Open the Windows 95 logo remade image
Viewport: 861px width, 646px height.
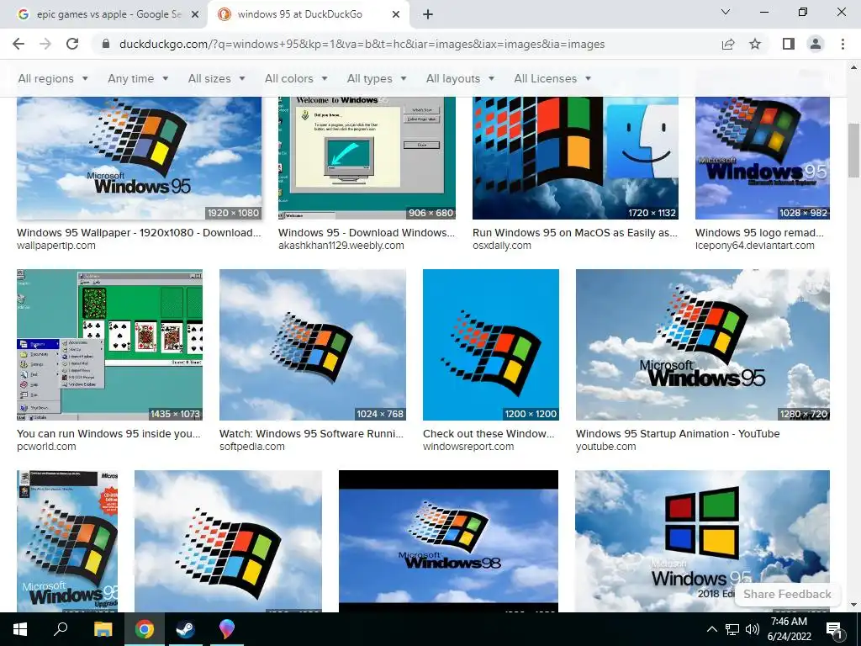point(762,158)
